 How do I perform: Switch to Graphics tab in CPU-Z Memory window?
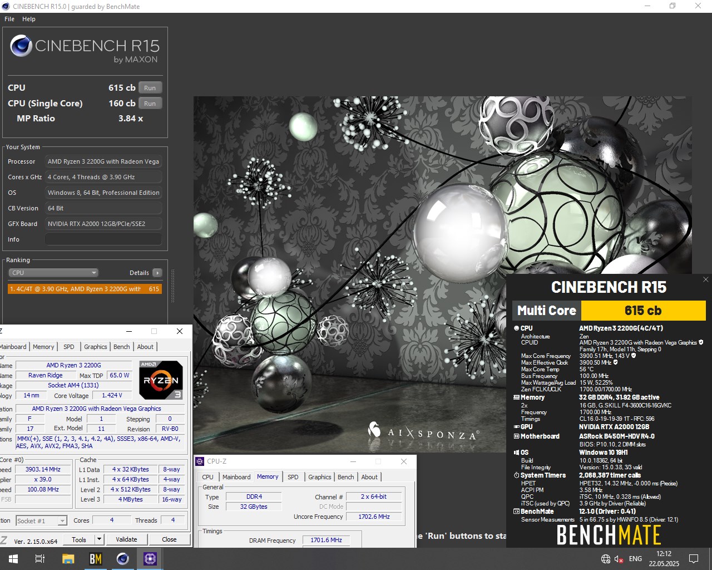point(320,477)
